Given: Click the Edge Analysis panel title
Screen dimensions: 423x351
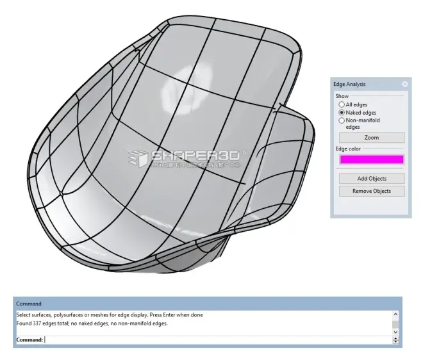Looking at the screenshot, I should coord(349,84).
